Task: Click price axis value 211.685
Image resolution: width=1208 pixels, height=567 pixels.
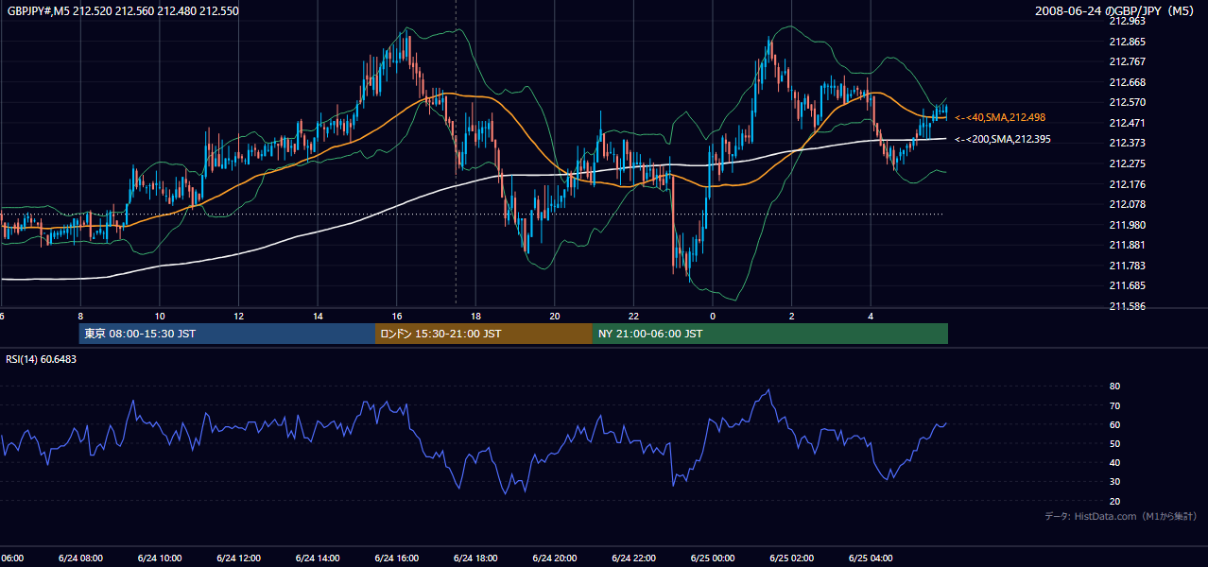Action: click(1127, 285)
